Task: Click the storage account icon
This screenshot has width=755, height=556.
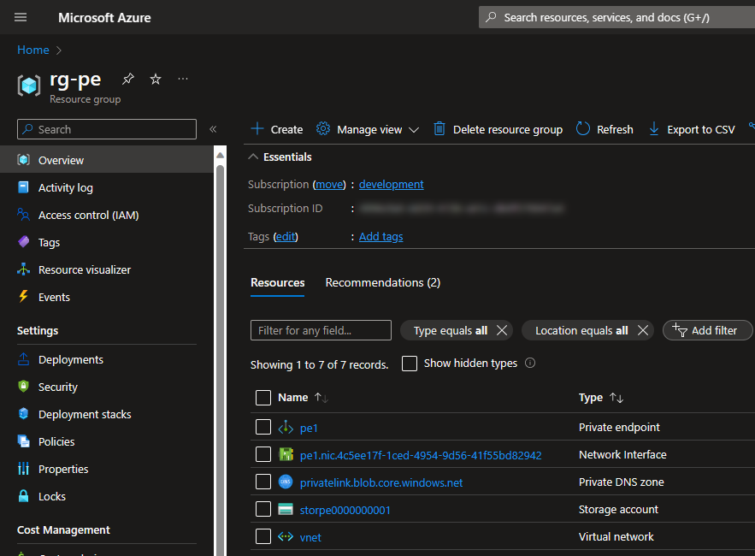Action: [286, 509]
